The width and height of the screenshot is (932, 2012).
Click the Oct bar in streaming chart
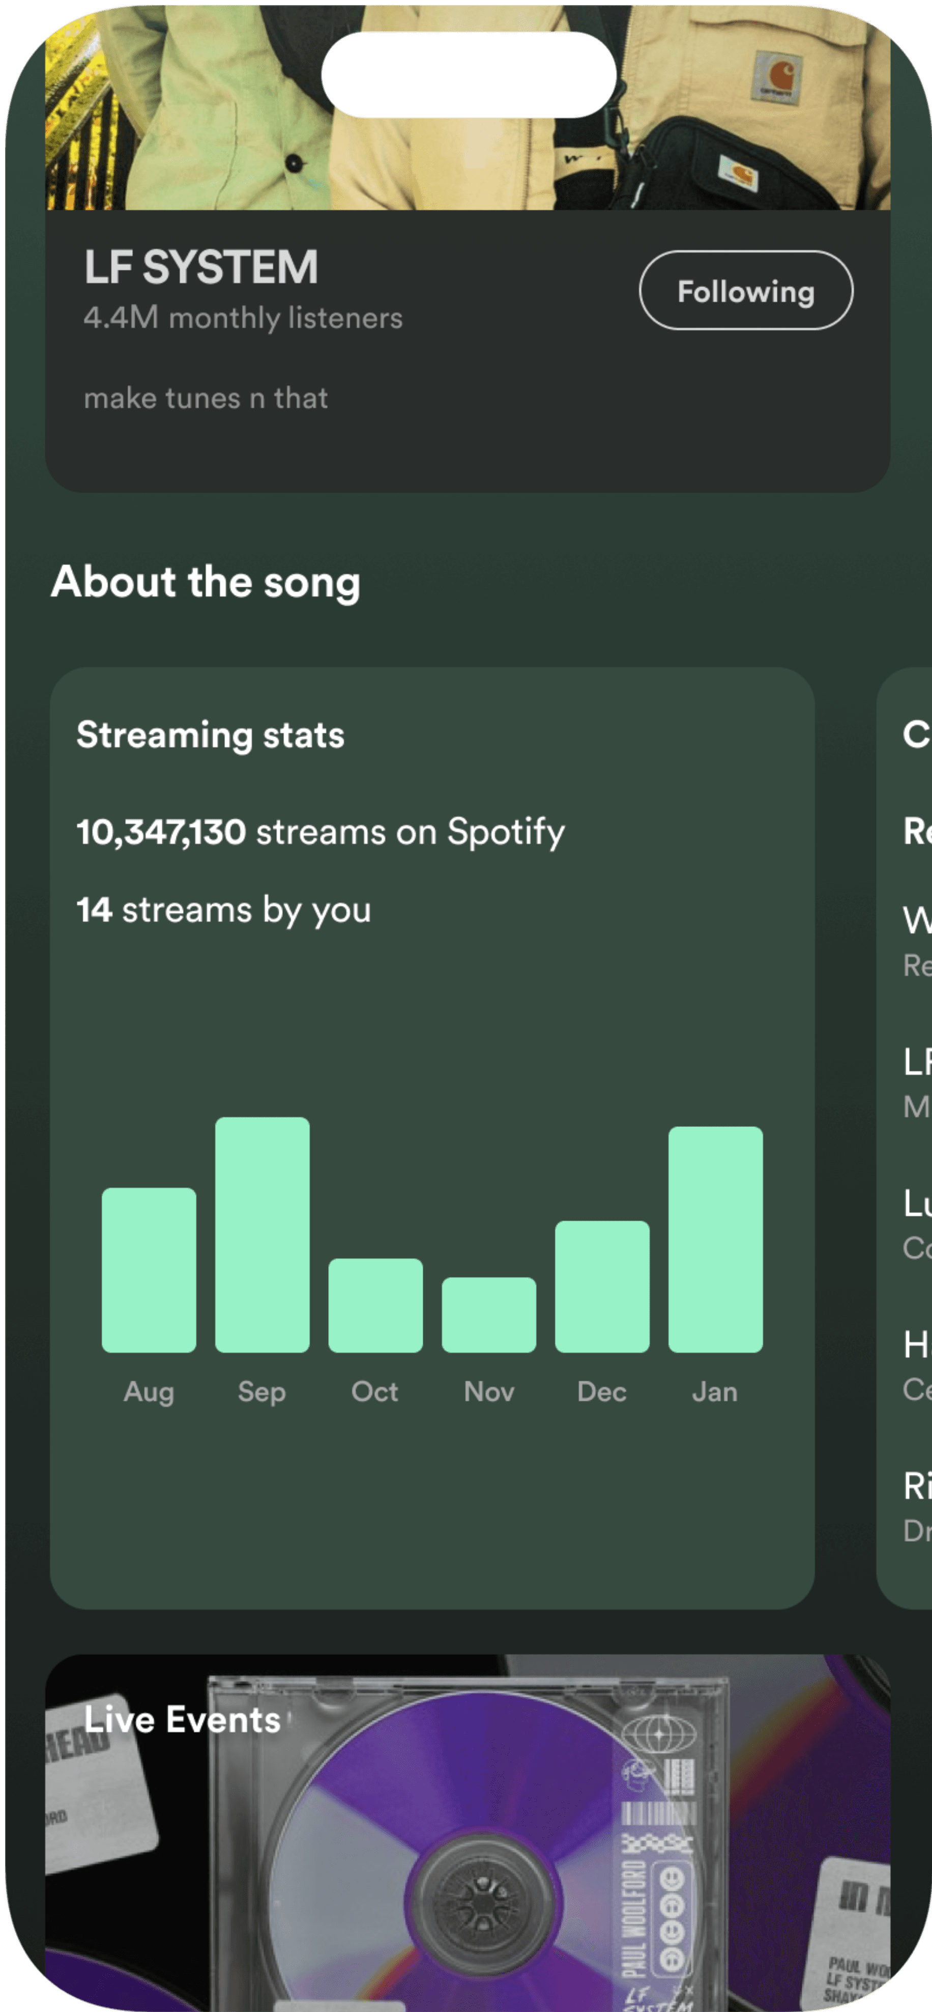click(x=375, y=1305)
